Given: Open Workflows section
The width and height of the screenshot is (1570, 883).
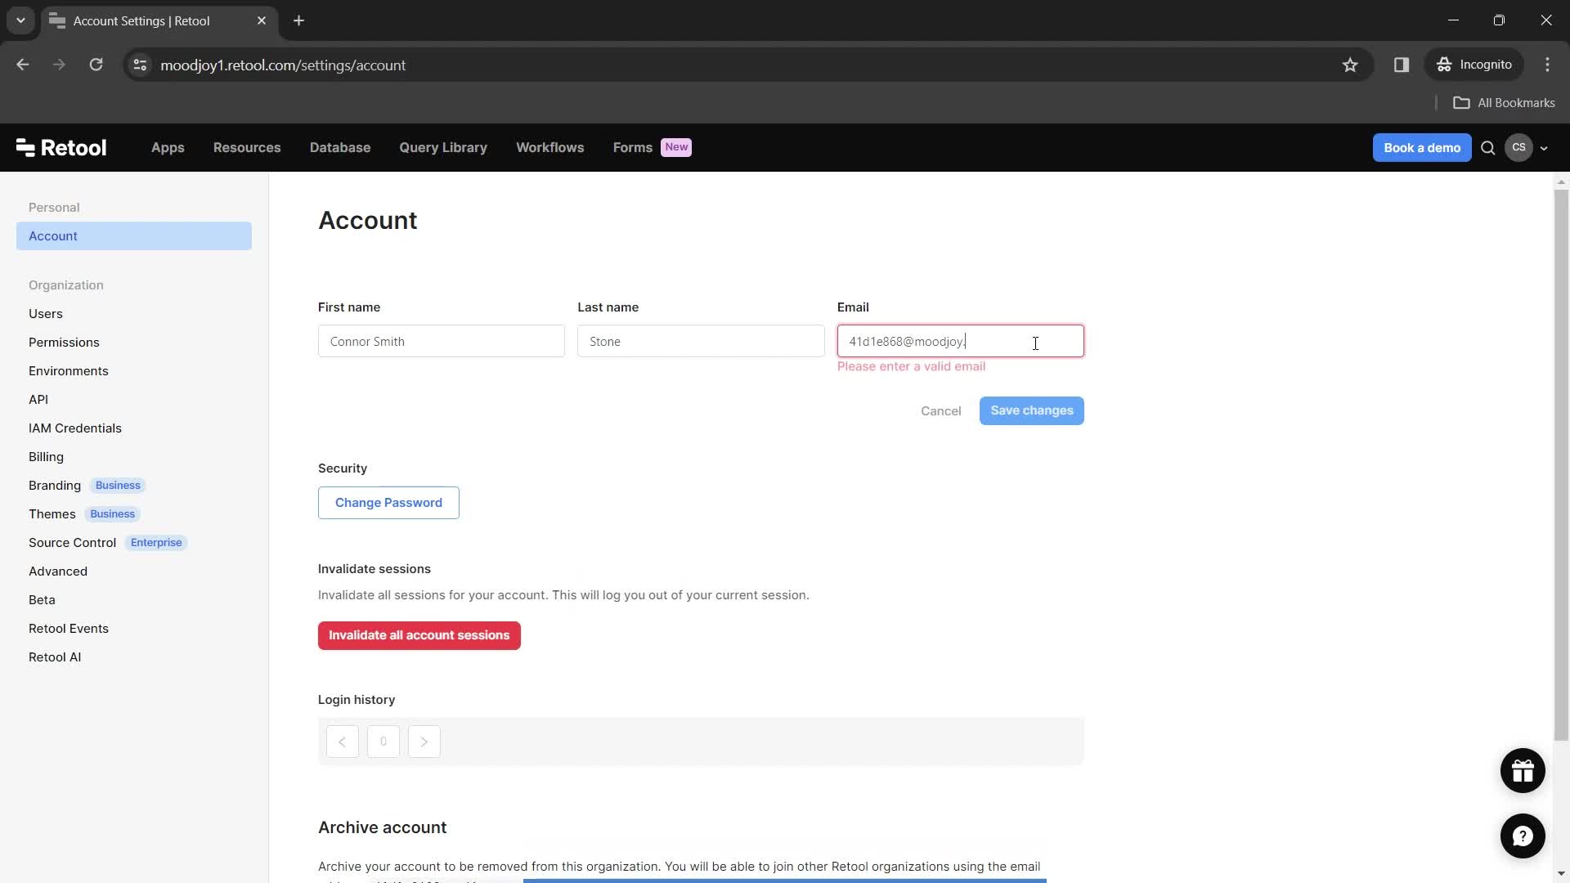Looking at the screenshot, I should coord(551,148).
